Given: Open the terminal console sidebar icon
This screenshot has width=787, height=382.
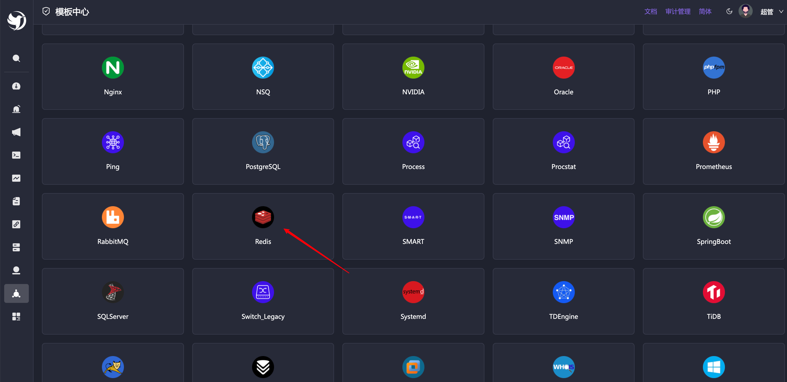Looking at the screenshot, I should pos(16,155).
